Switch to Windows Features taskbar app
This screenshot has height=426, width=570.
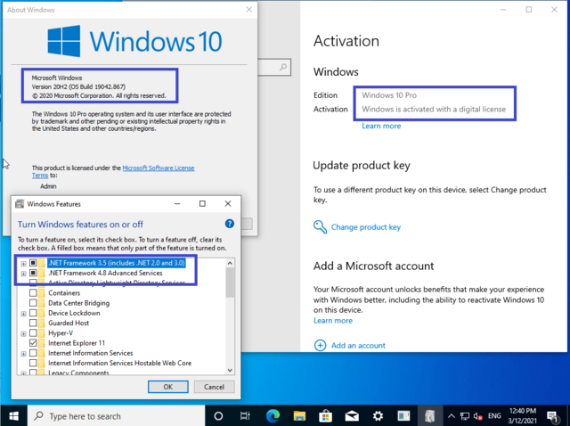429,416
